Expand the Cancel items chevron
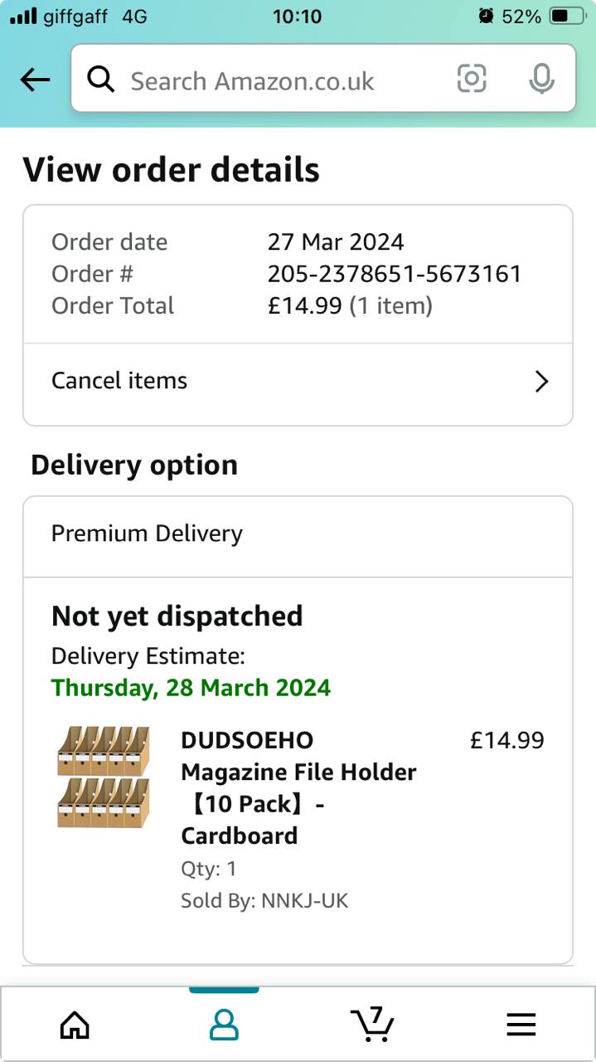 pos(541,381)
